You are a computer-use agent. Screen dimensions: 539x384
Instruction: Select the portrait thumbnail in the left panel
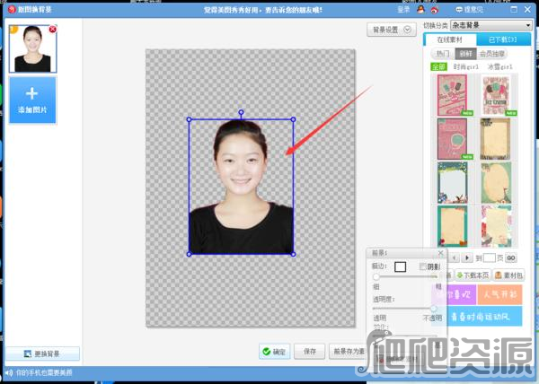click(x=32, y=48)
